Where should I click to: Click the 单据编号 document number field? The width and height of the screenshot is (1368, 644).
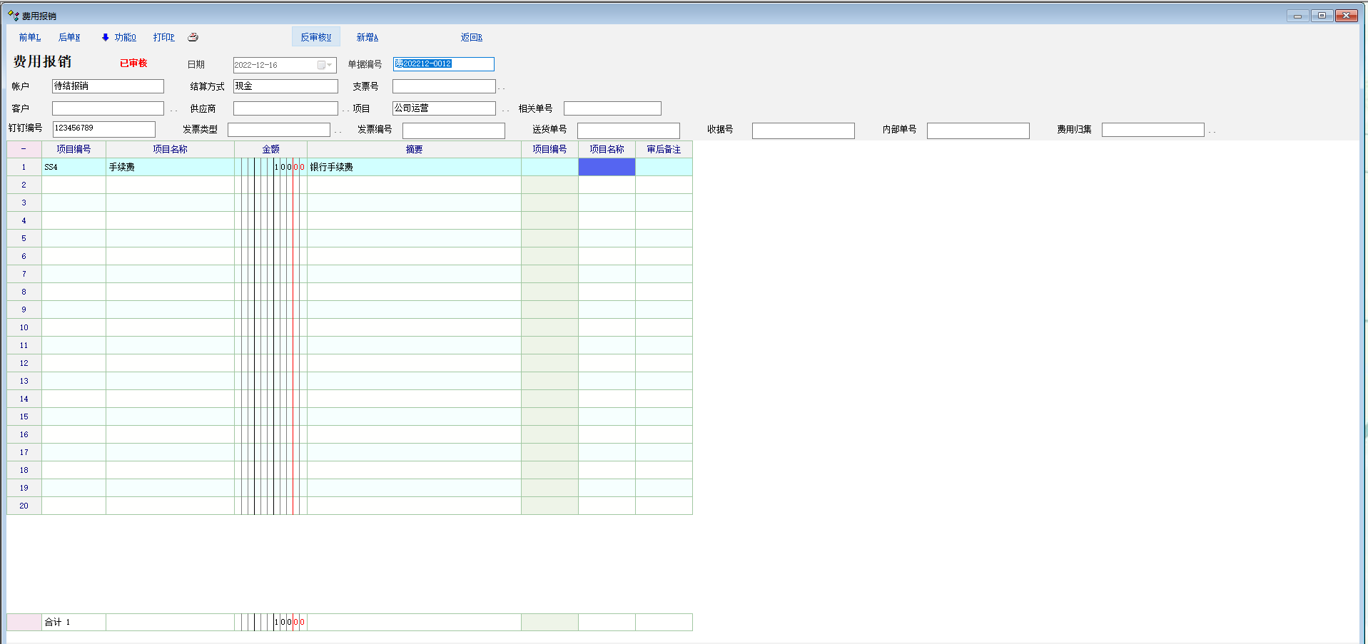pyautogui.click(x=443, y=64)
